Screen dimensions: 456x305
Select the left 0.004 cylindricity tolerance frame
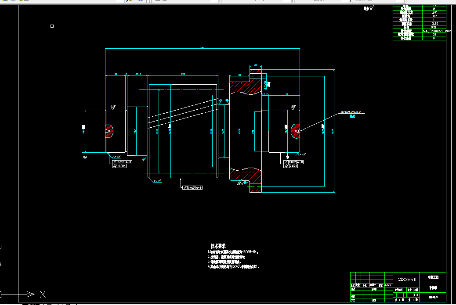click(x=119, y=166)
